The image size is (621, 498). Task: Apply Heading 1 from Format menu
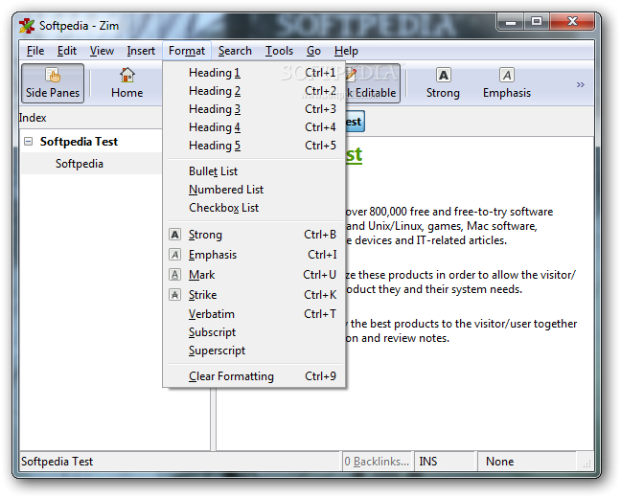254,73
